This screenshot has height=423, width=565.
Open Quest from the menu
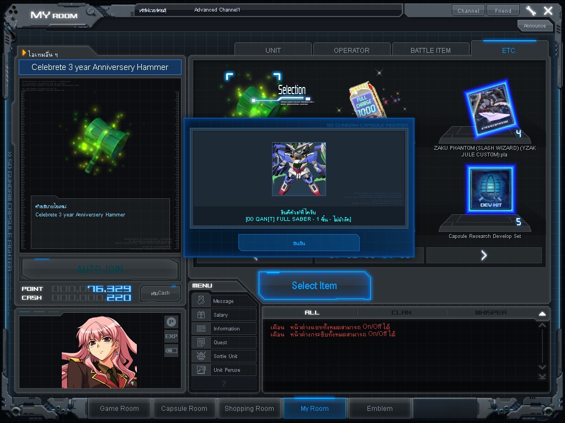point(224,343)
